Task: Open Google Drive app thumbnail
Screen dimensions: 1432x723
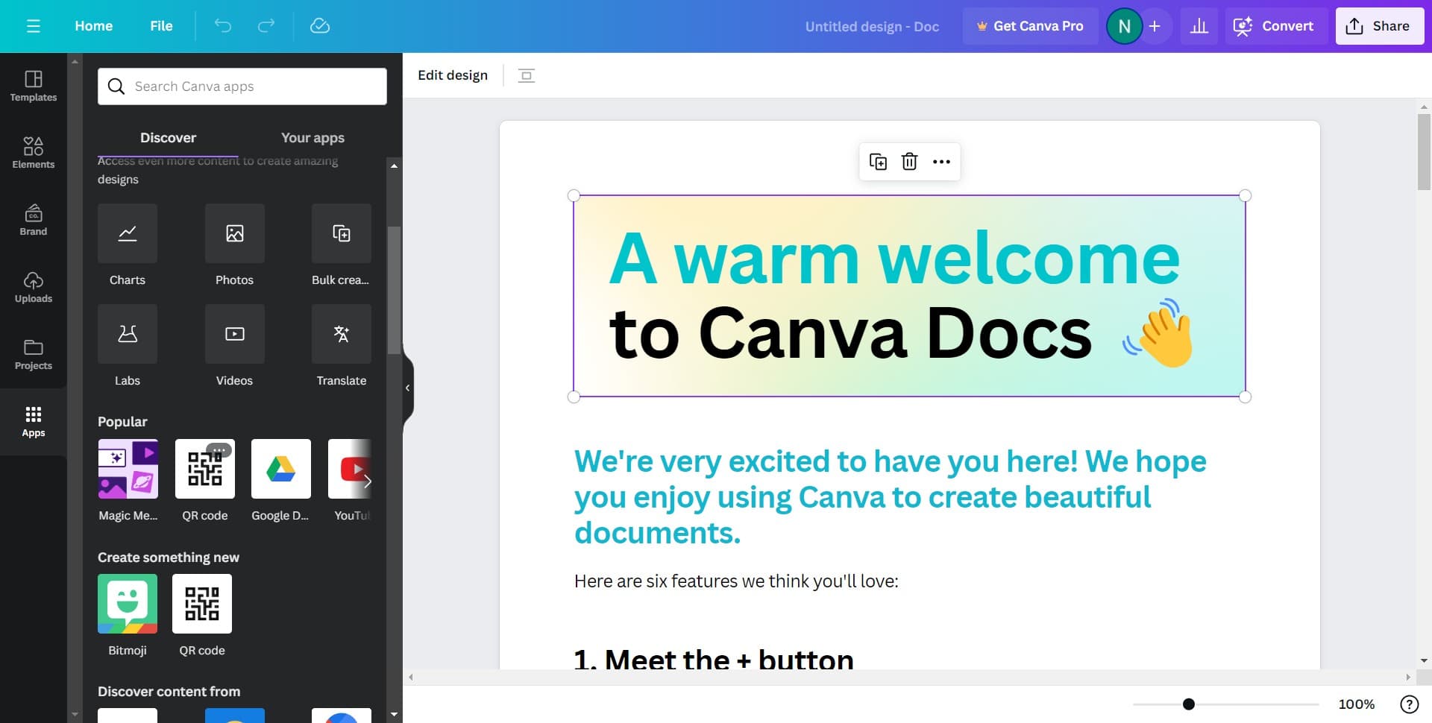Action: [x=281, y=469]
